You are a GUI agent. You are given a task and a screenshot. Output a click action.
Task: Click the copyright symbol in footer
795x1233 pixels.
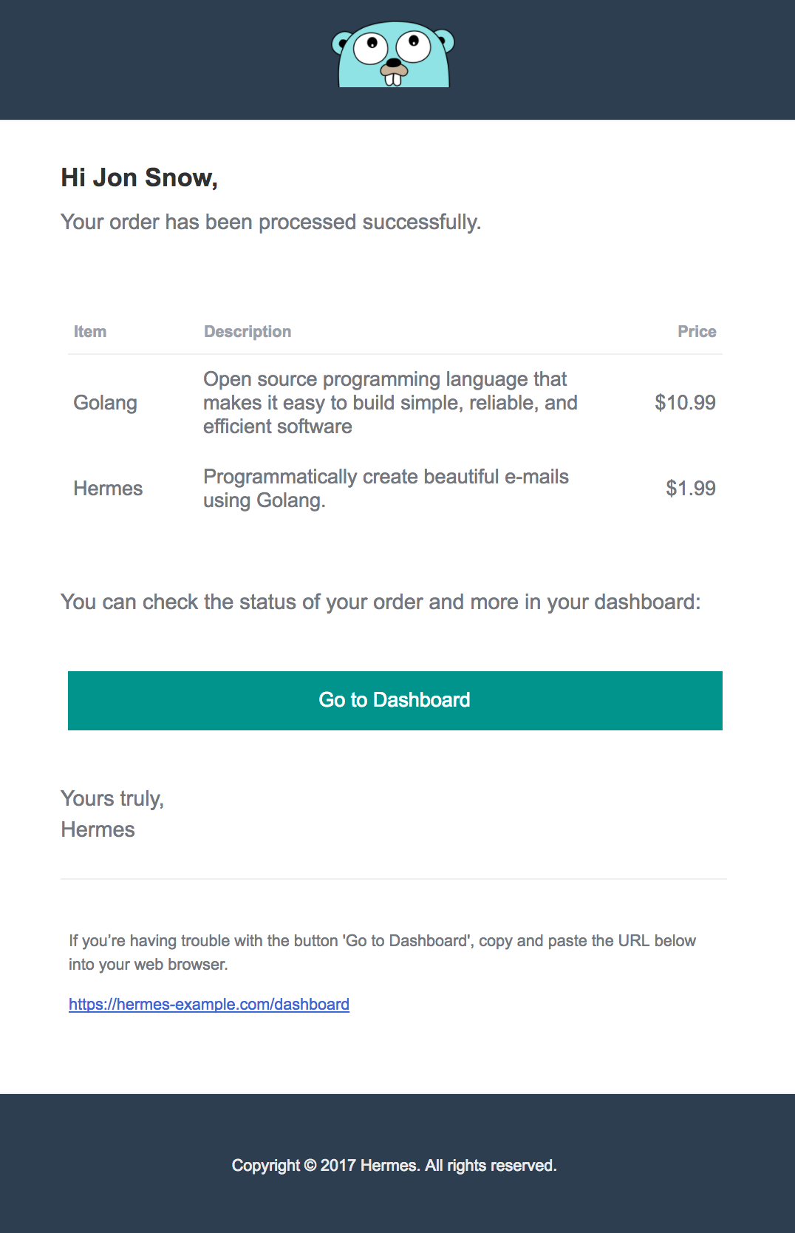(310, 1166)
